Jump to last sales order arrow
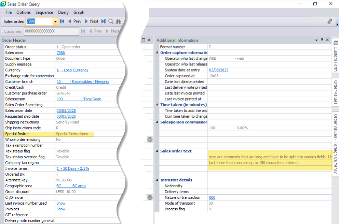 coord(104,21)
